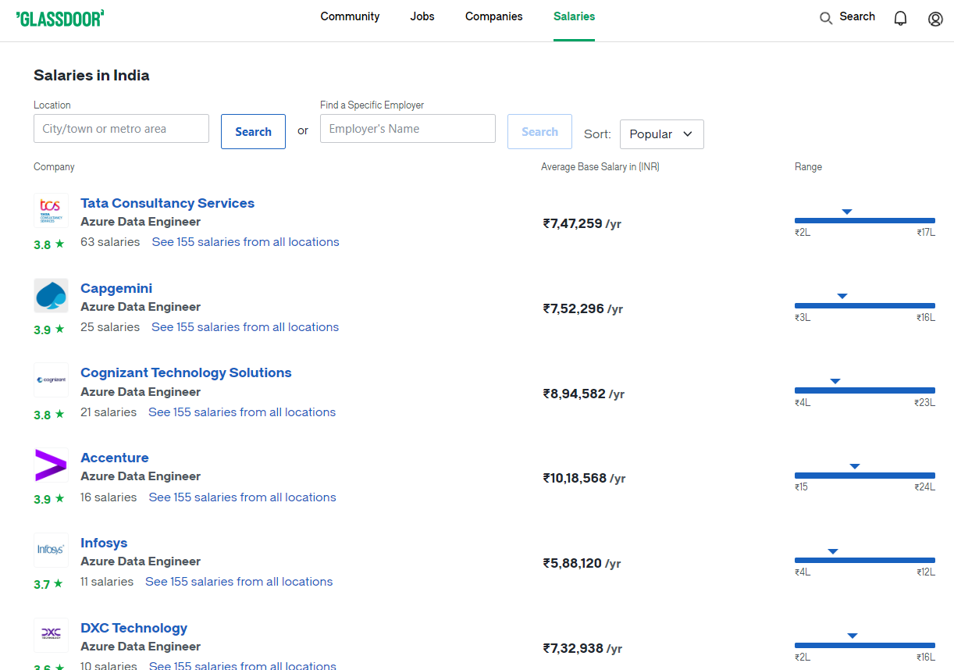The height and width of the screenshot is (670, 954).
Task: Click the Tata Consultancy Services salary range bar
Action: (864, 220)
